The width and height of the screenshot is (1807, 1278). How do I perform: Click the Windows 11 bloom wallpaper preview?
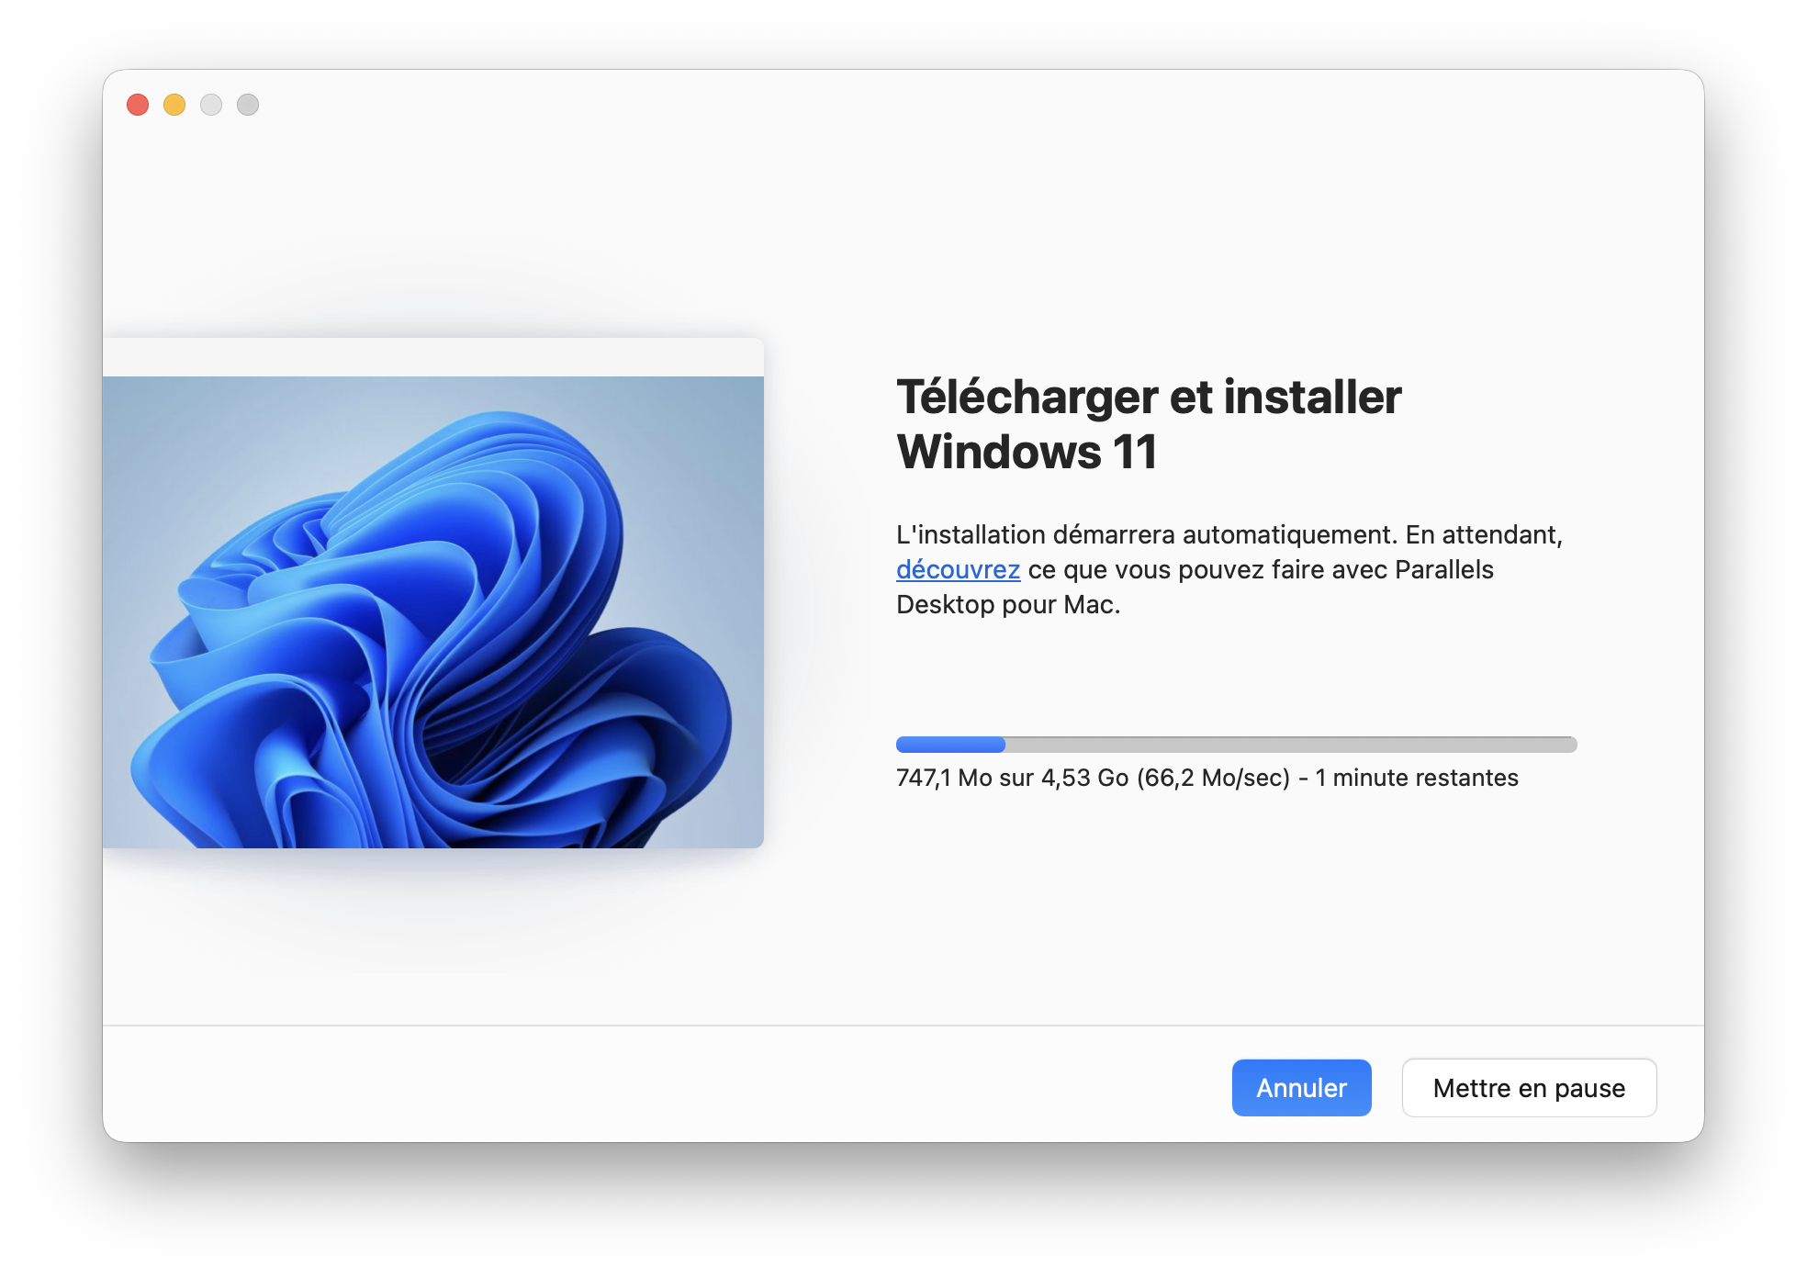point(432,611)
